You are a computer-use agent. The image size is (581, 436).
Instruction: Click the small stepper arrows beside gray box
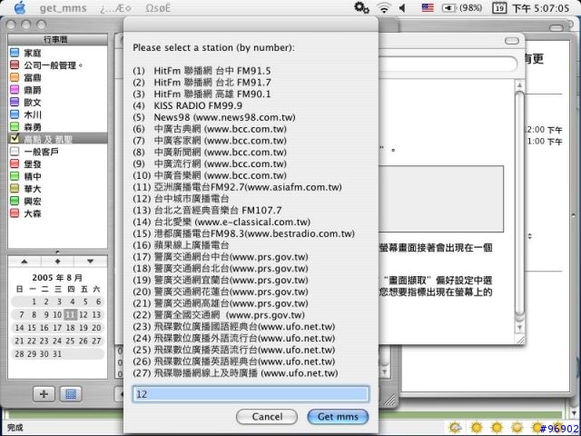click(x=530, y=236)
